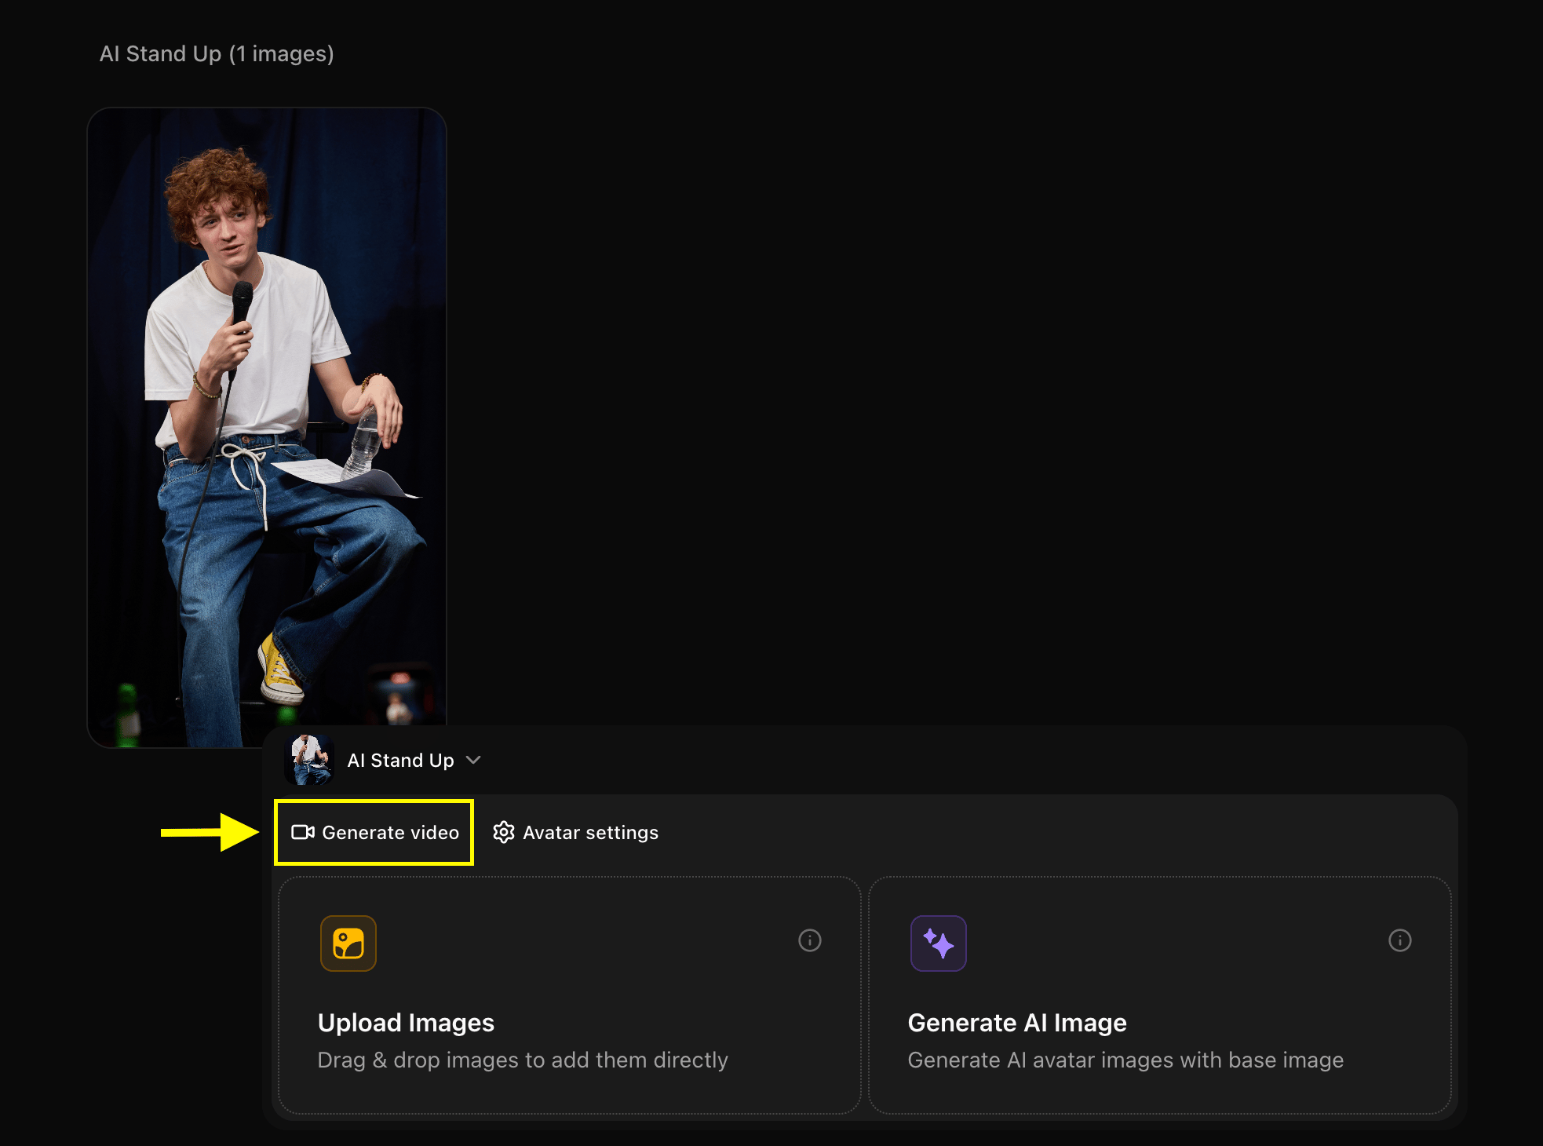Click 'Drag & drop images to add them directly'
Screen dimensions: 1543x1146
point(523,1060)
